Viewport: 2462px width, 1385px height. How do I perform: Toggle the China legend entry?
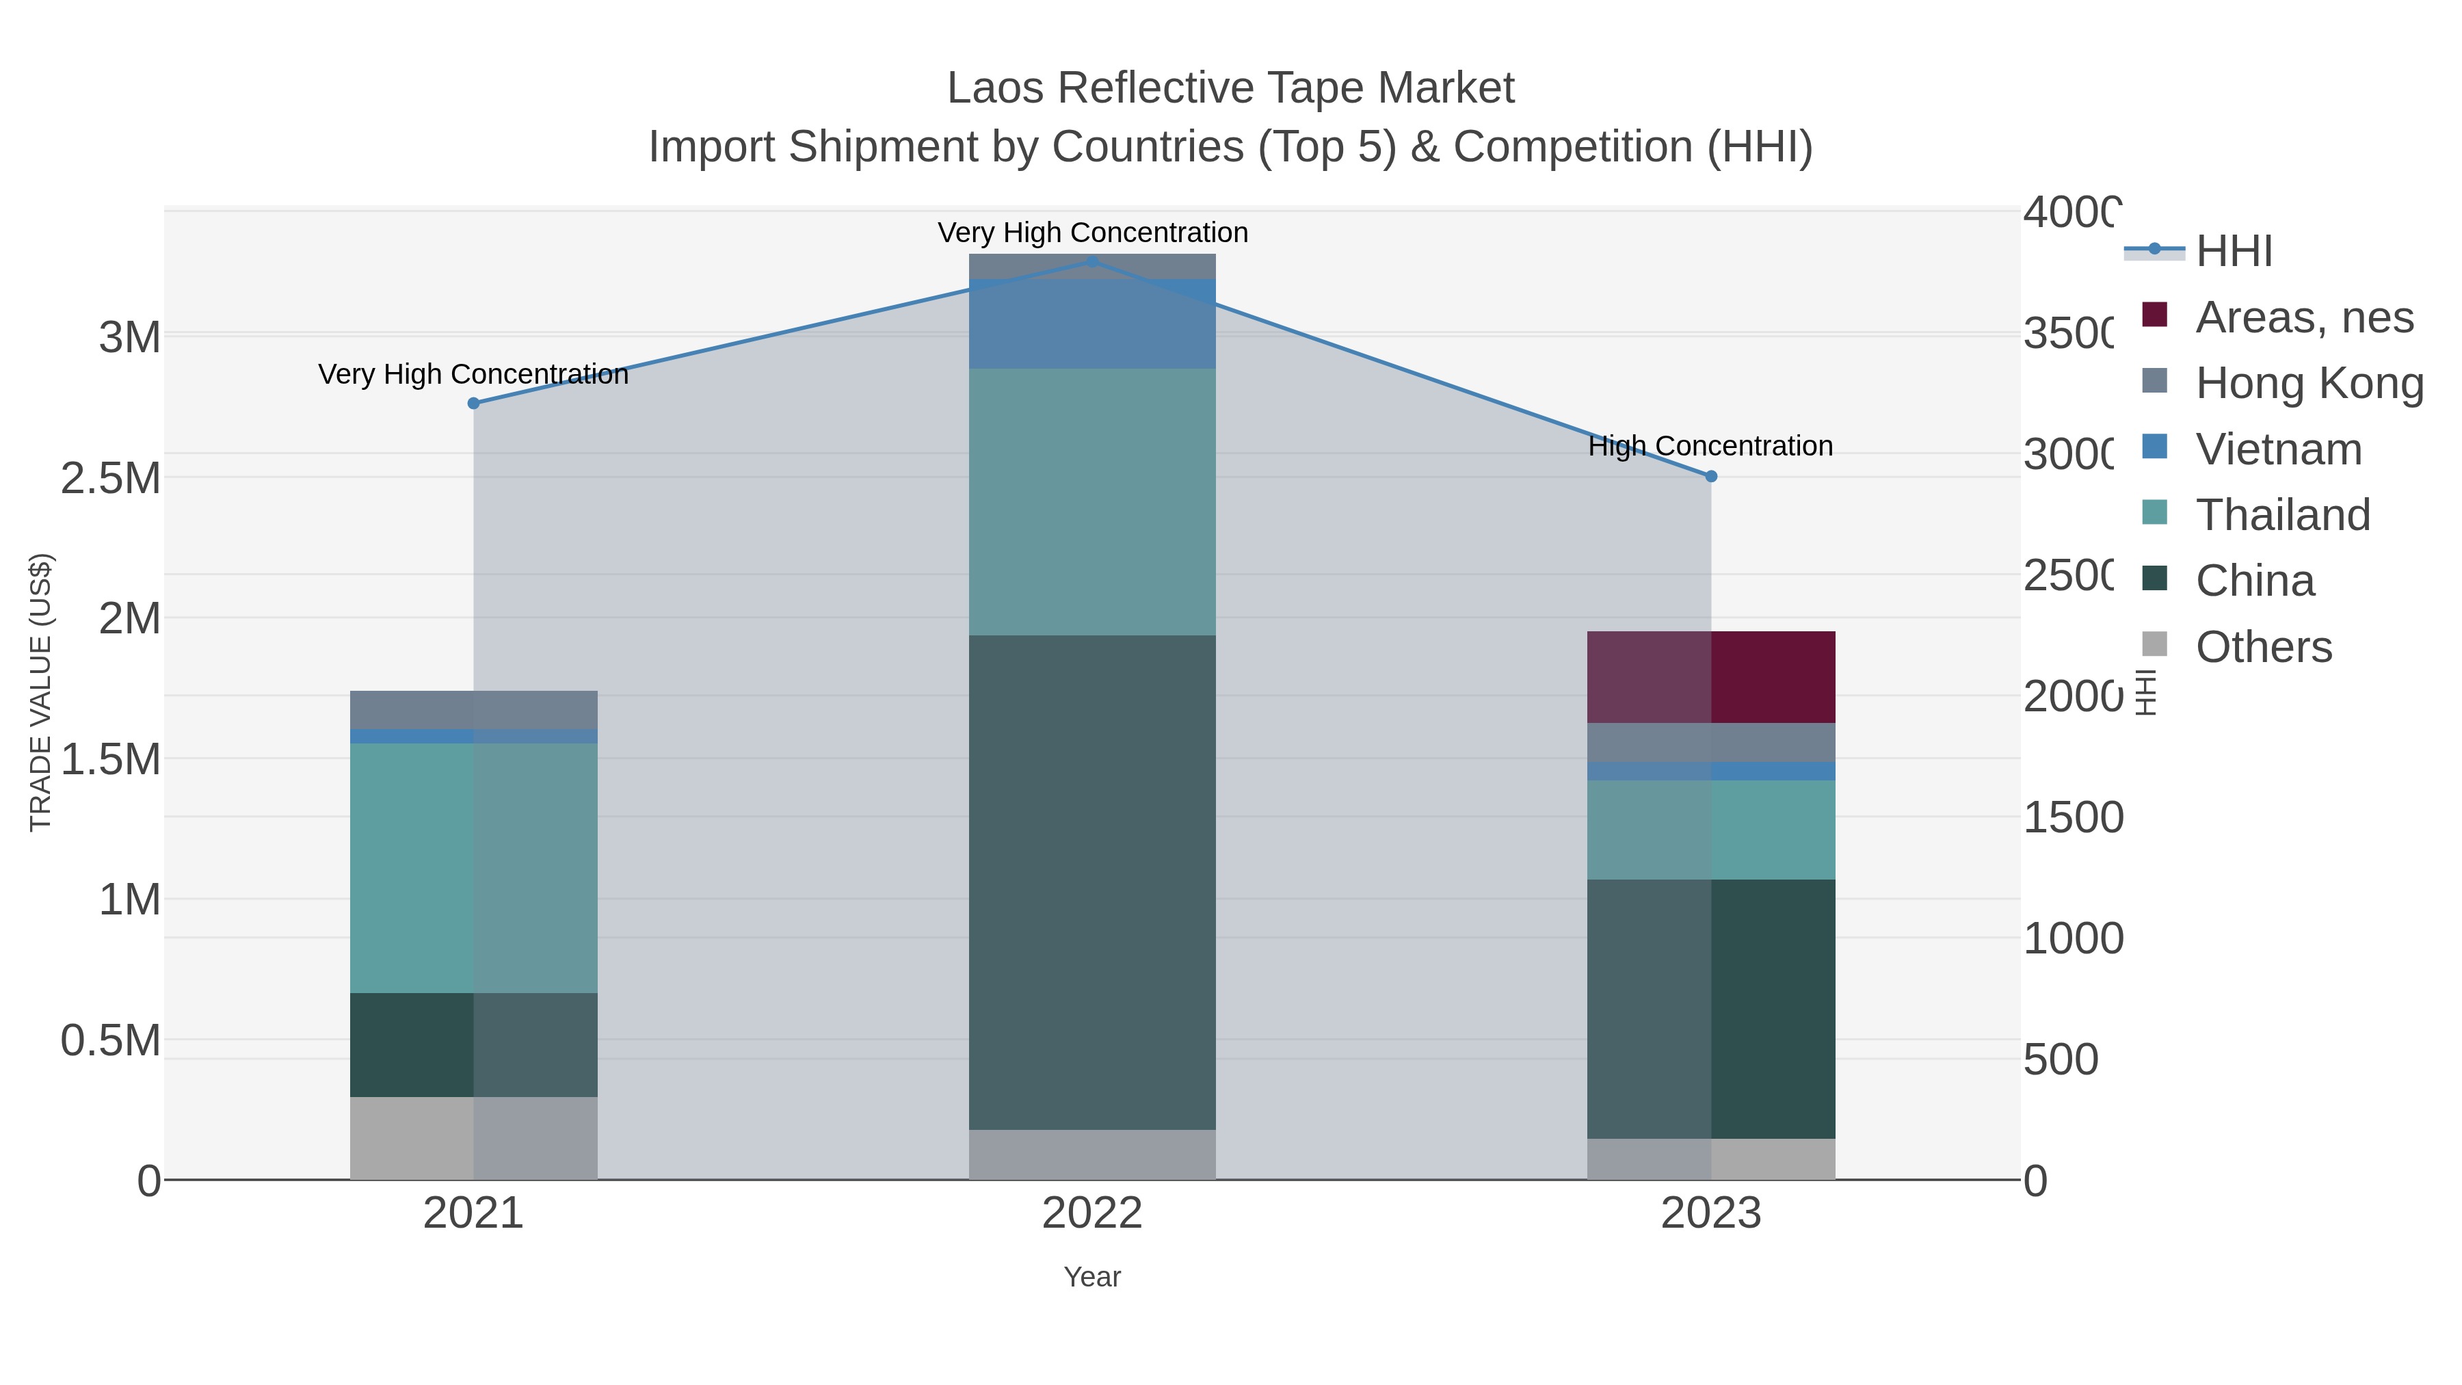(2229, 580)
